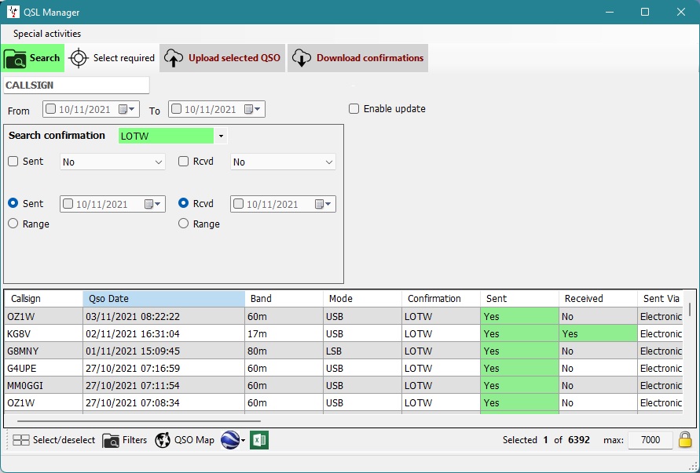Sort by the Mode column header
This screenshot has width=700, height=473.
coord(362,299)
